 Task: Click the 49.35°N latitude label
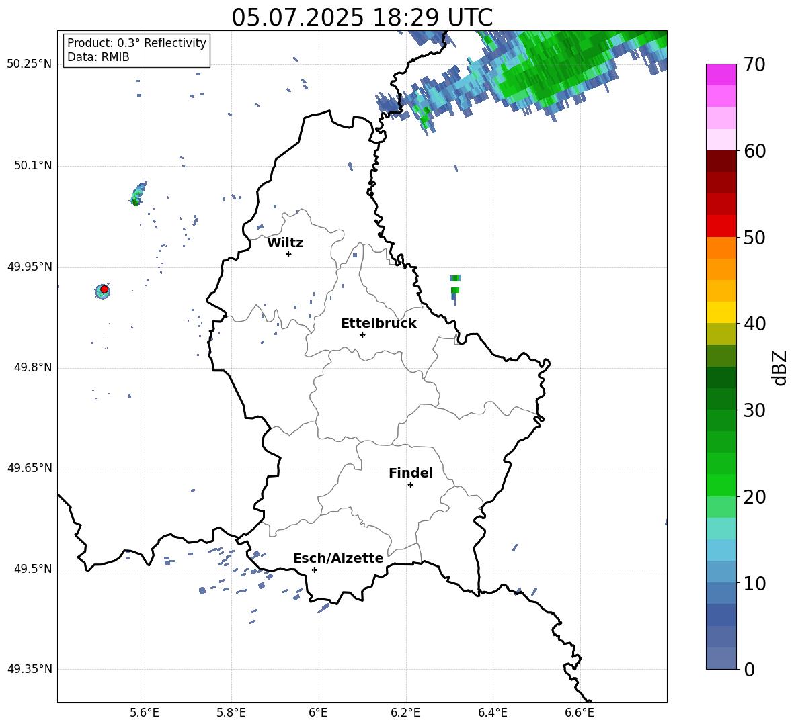click(x=30, y=669)
